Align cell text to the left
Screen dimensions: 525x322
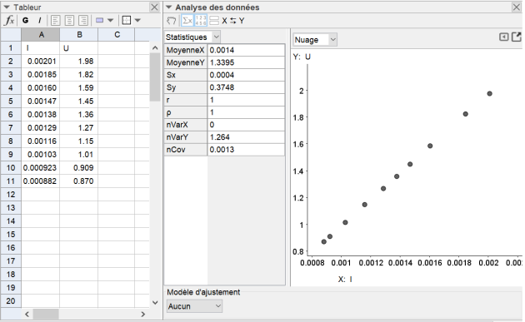[55, 21]
